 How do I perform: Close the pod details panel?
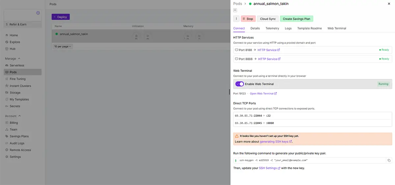coord(389,4)
